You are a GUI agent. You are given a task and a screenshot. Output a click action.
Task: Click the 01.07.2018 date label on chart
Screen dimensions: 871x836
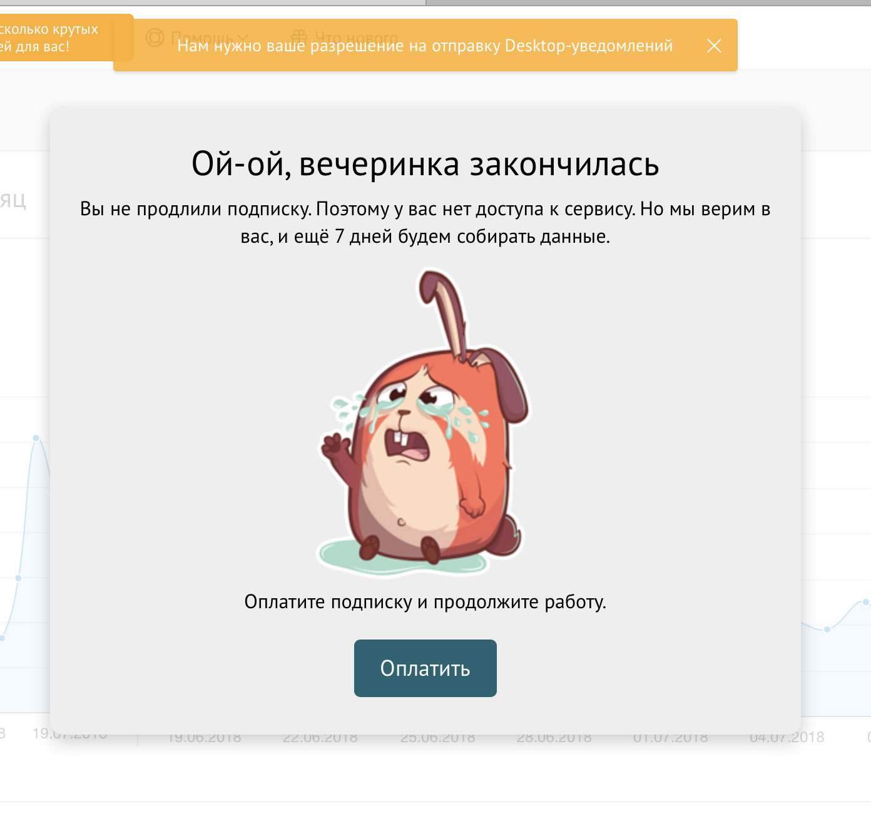(x=671, y=738)
